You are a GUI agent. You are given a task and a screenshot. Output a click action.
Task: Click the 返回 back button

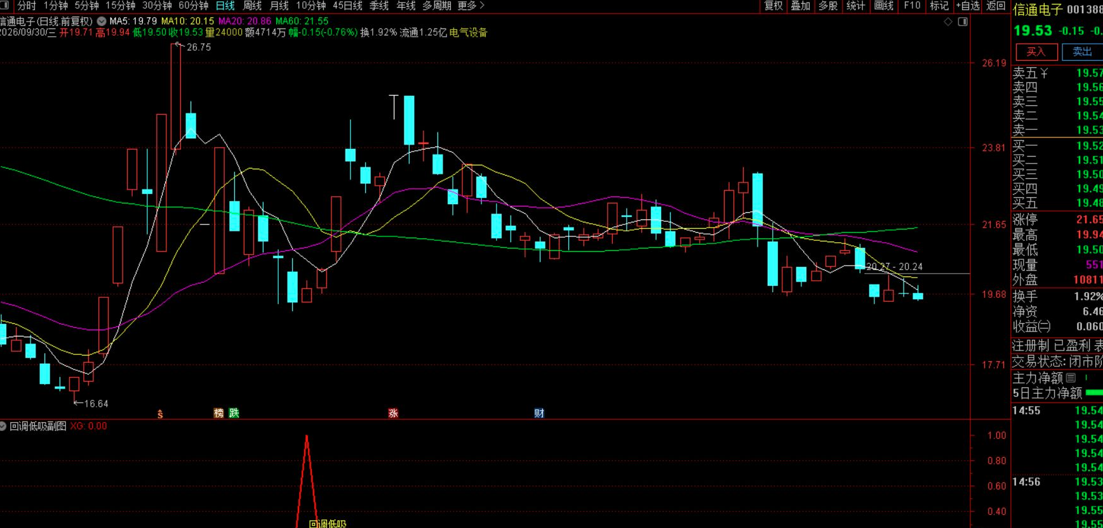pyautogui.click(x=996, y=6)
